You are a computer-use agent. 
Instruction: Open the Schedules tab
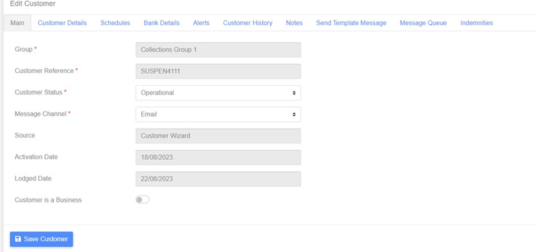pos(115,23)
